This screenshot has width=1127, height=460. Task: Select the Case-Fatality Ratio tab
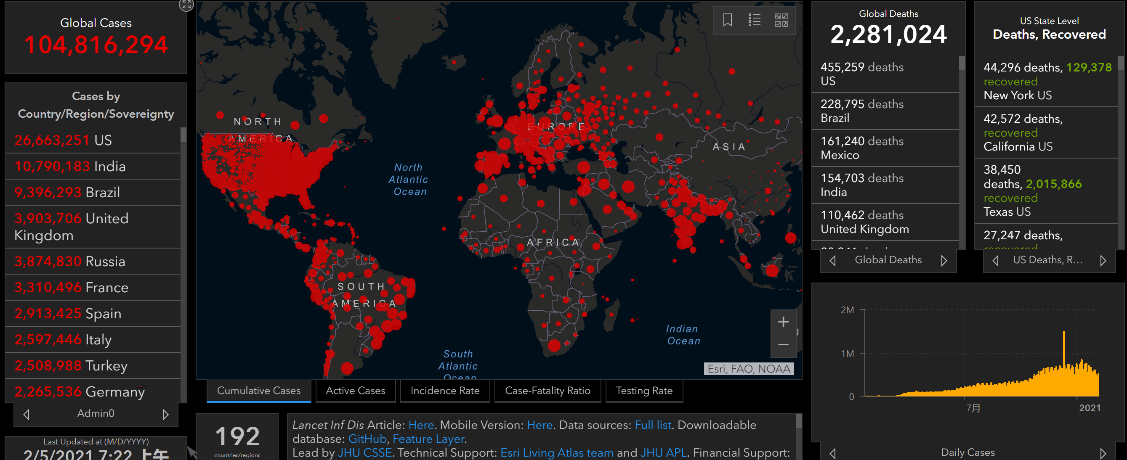(548, 391)
